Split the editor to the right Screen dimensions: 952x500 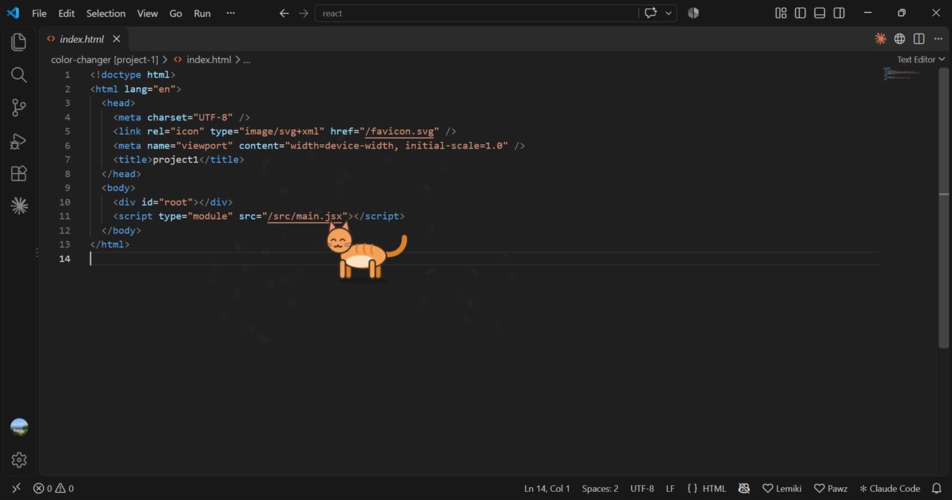(919, 39)
